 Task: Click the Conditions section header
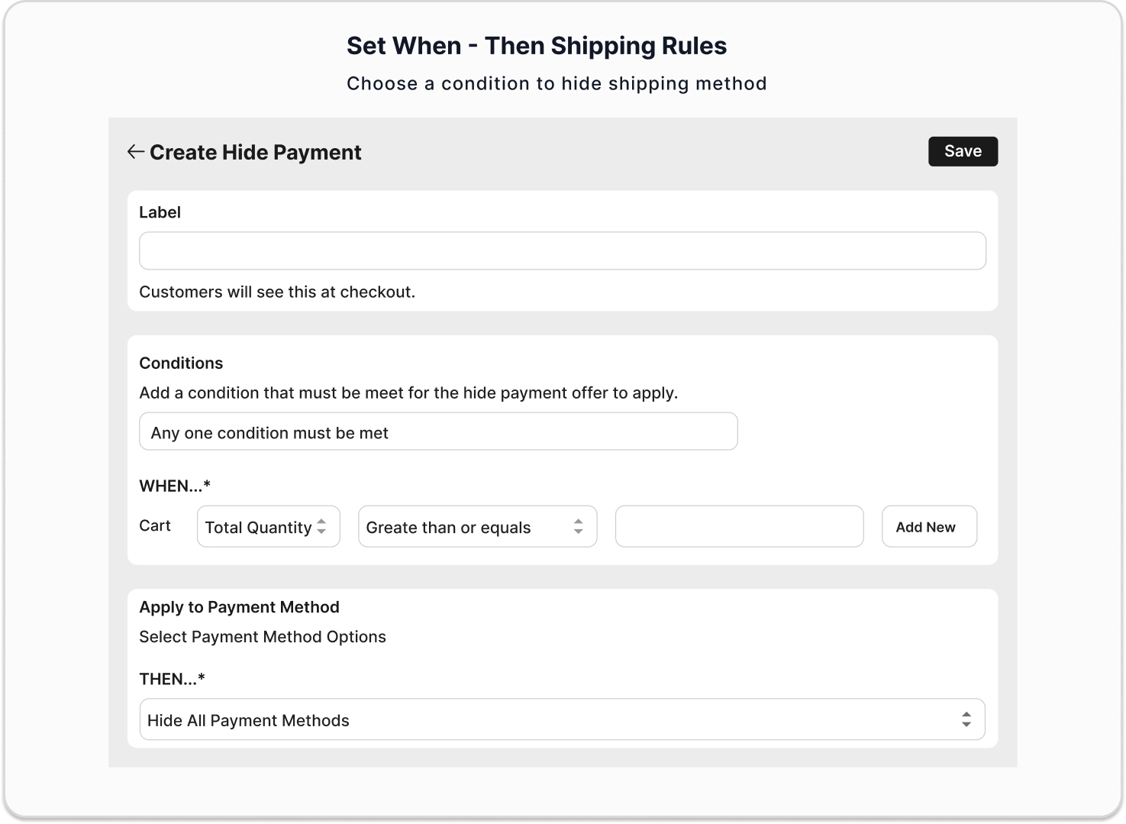[x=181, y=363]
